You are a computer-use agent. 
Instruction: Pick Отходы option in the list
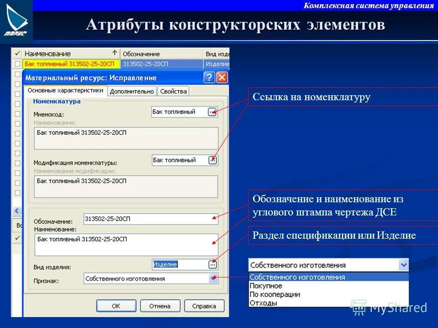(x=328, y=303)
